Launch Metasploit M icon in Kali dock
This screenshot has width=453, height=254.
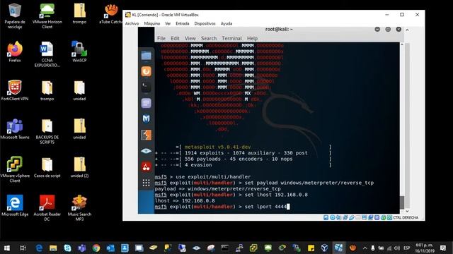(x=147, y=119)
